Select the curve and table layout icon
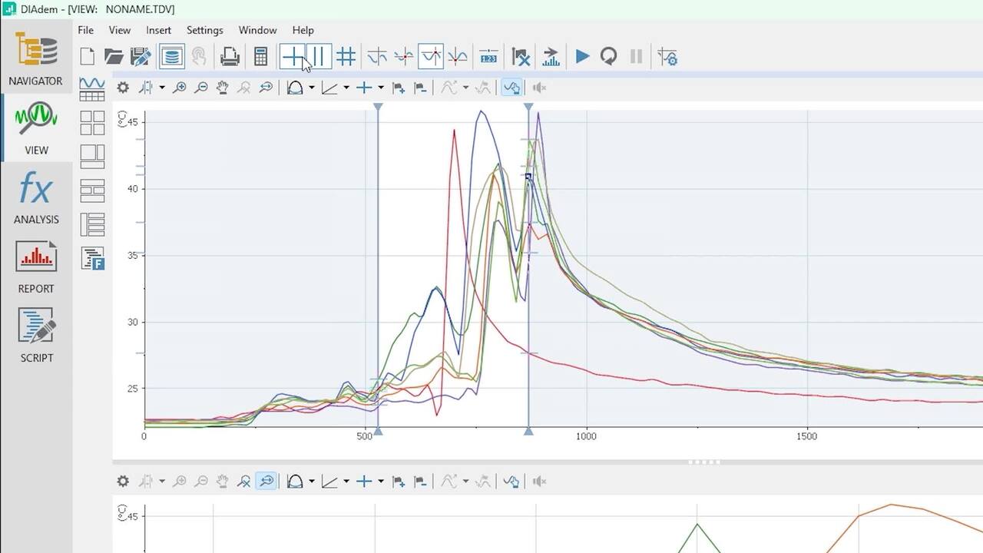The width and height of the screenshot is (983, 553). pos(92,89)
